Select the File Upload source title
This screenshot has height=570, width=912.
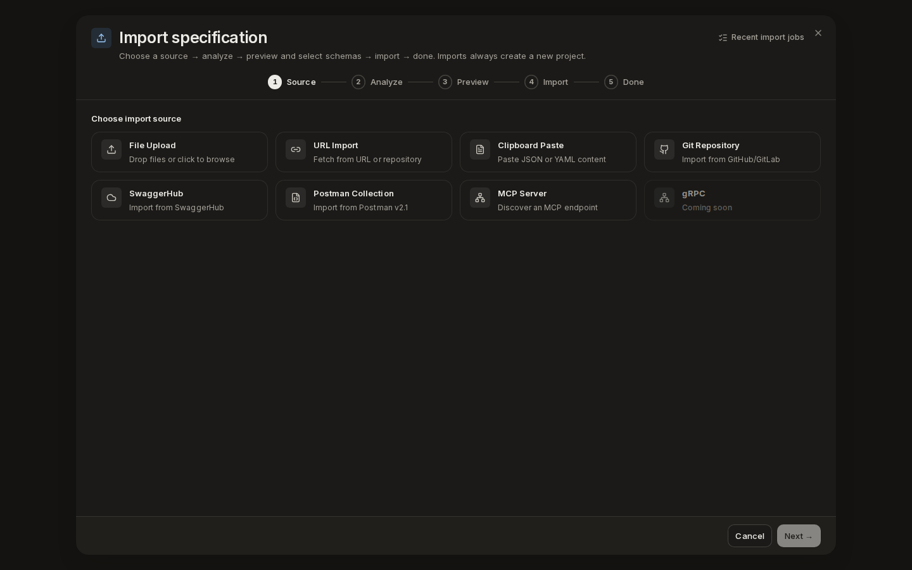tap(153, 145)
